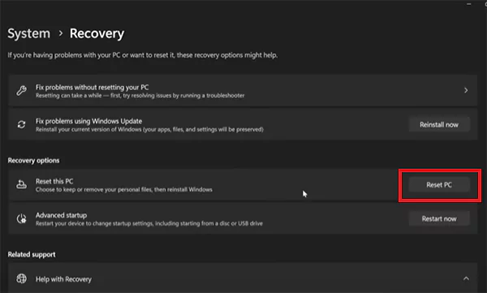
Task: Click the Advanced startup power-gear icon
Action: click(21, 219)
